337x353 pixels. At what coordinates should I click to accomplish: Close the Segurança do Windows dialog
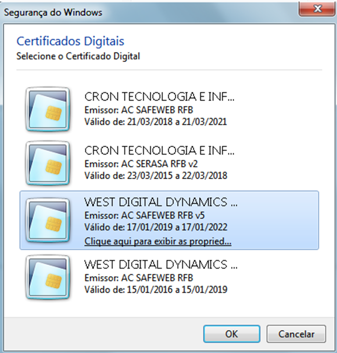[x=317, y=9]
